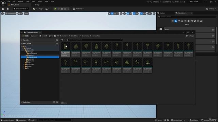
Task: Select the All Classes category icon
Action: tap(201, 21)
